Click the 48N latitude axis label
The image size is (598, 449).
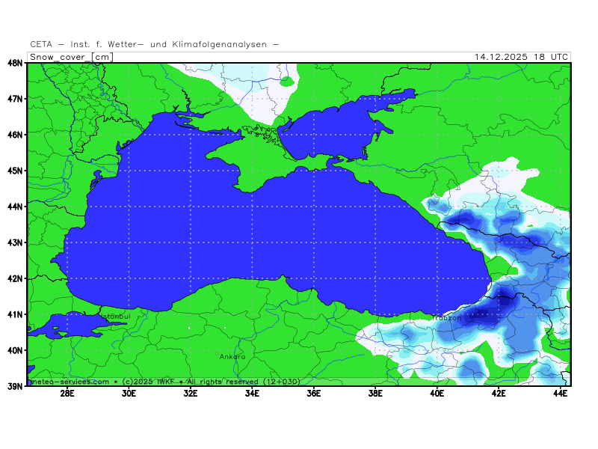(15, 63)
